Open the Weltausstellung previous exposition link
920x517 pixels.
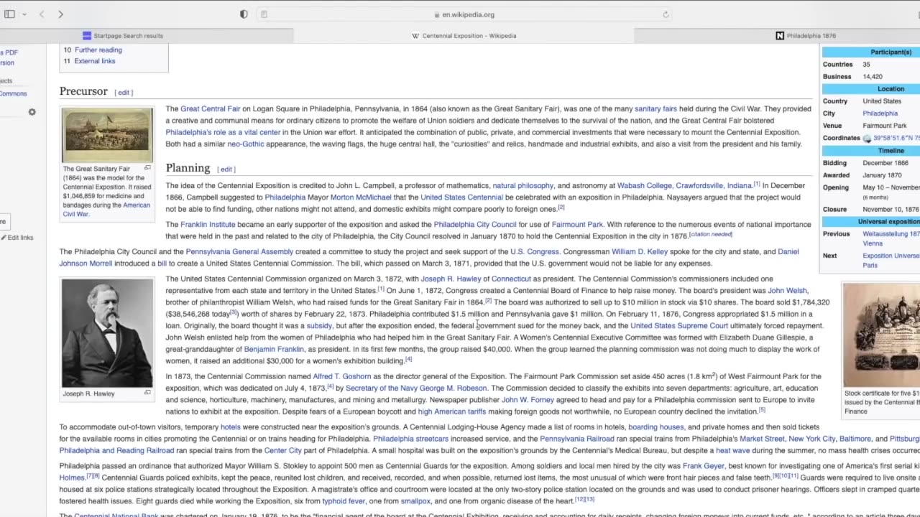coord(891,238)
